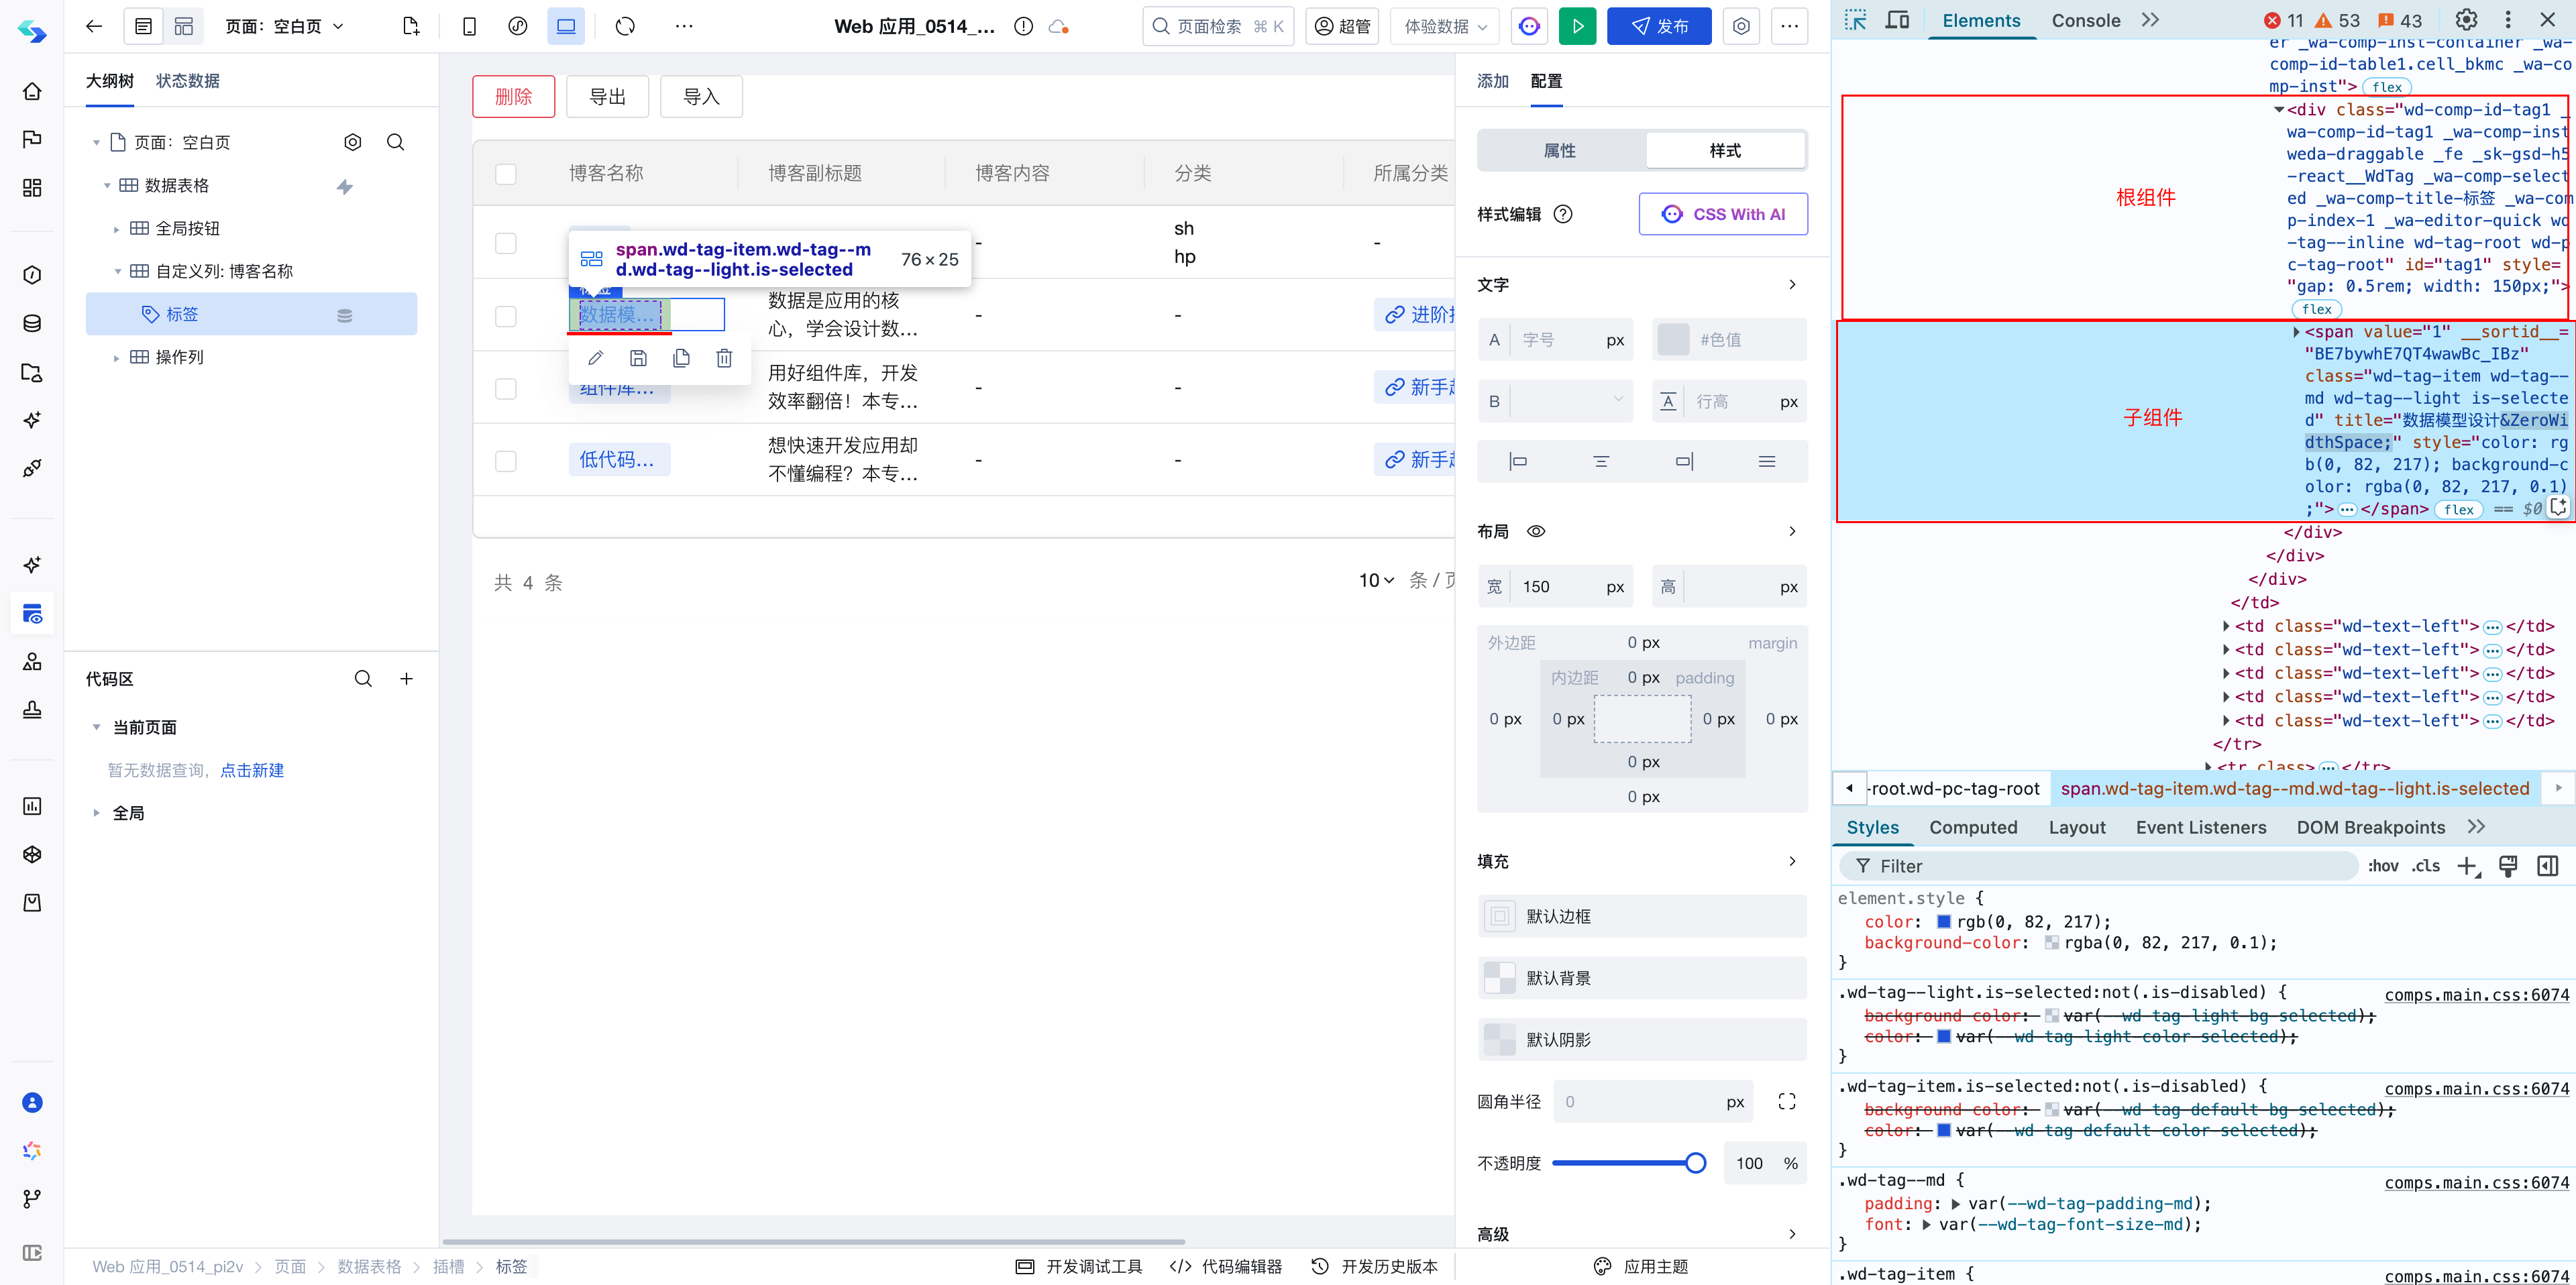This screenshot has width=2576, height=1285.
Task: Switch to mobile phone preview
Action: click(x=469, y=27)
